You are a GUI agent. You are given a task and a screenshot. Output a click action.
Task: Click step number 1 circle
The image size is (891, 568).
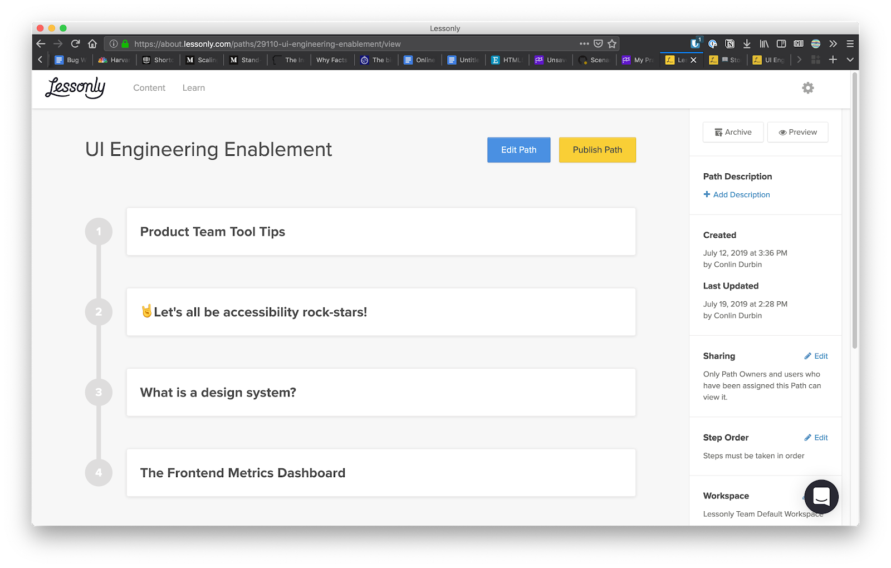99,232
